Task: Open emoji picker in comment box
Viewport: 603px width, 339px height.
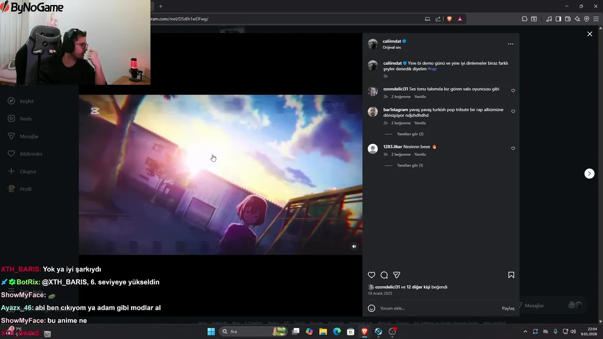Action: pyautogui.click(x=372, y=308)
